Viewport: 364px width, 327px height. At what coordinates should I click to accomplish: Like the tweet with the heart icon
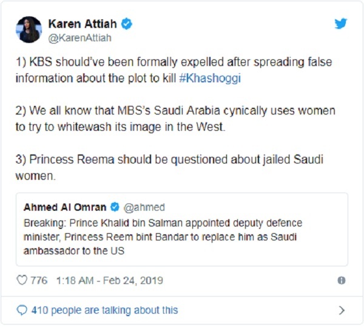click(22, 280)
